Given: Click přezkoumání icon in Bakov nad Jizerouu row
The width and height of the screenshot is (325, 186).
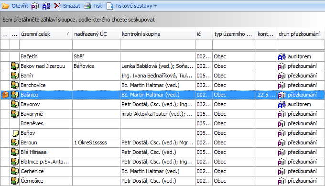Looking at the screenshot, I should (x=282, y=66).
